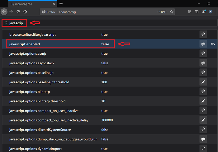Open the Firefox account icon
Screen dimensions: 218x152
[204, 12]
